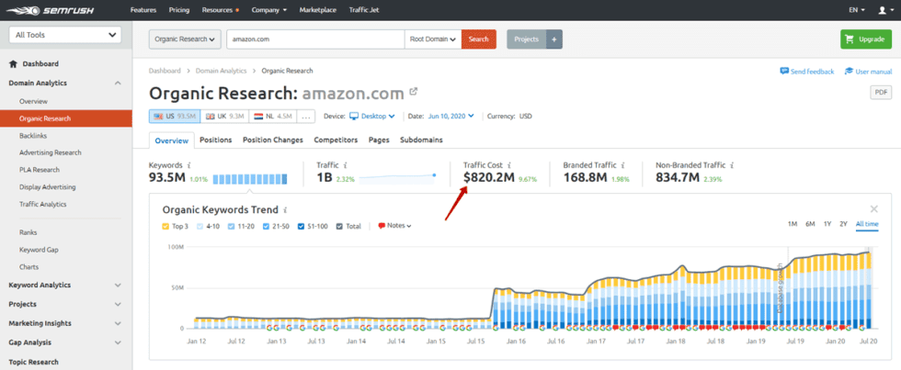Open the User manual icon link
This screenshot has height=370, width=901.
pos(848,71)
